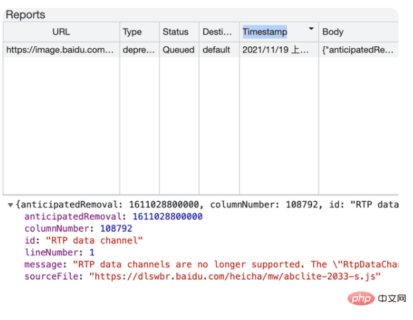Click the message property text

click(211, 265)
